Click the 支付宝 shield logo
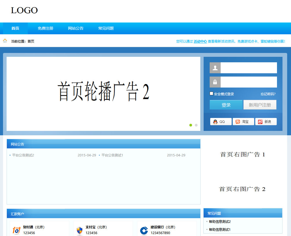Screen dimensions: 291x236 (79, 230)
